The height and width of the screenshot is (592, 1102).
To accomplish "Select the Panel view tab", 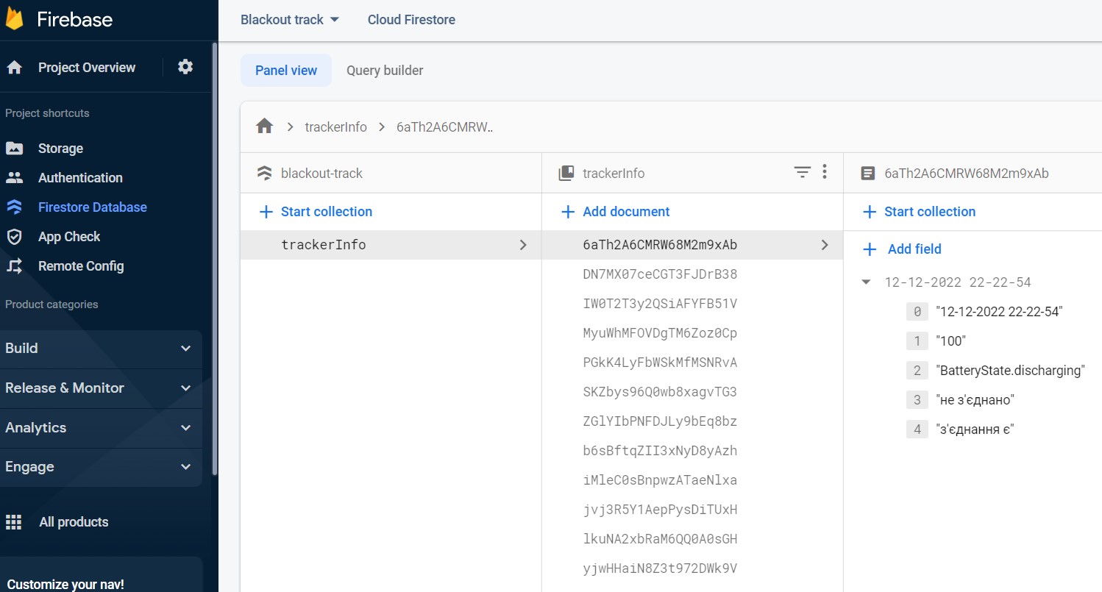I will pyautogui.click(x=286, y=71).
